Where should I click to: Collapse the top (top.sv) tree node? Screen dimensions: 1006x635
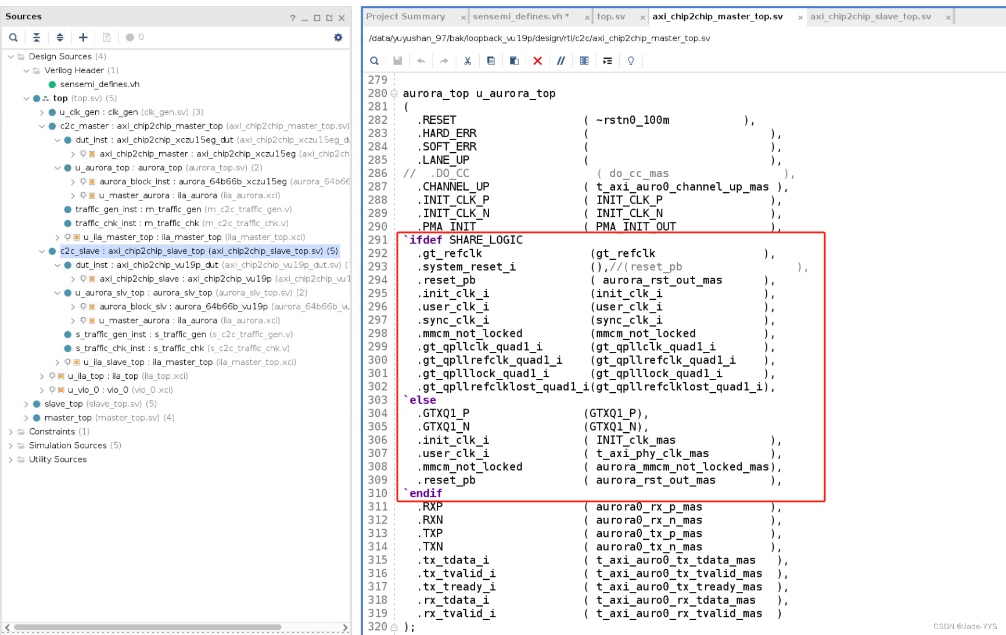point(26,98)
